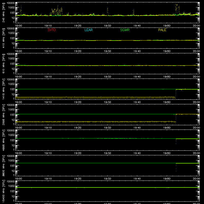The image size is (204, 204).
Task: Click the 1000 y-axis value of the 410 MHz plot
Action: pos(11,33)
